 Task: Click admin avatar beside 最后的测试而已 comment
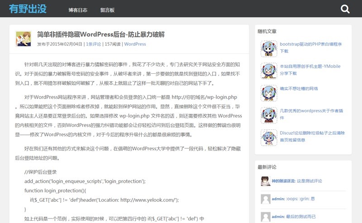[266, 217]
